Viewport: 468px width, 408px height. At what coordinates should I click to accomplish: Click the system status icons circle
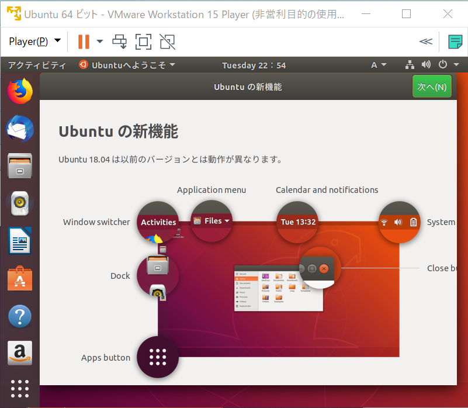(x=400, y=222)
